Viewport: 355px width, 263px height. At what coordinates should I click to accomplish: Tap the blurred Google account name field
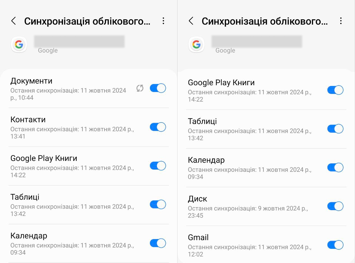79,41
